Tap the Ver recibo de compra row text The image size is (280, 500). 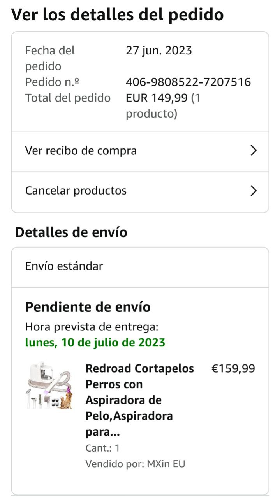click(81, 151)
